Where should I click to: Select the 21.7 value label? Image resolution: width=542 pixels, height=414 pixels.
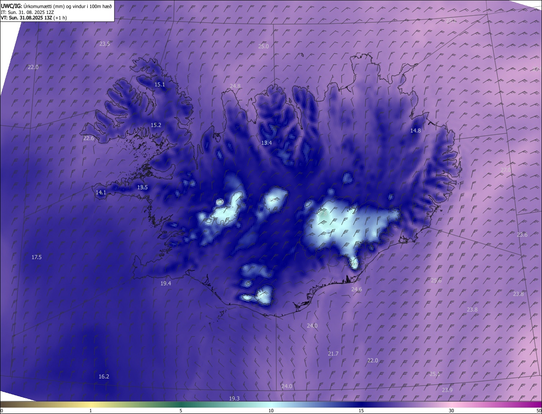333,354
